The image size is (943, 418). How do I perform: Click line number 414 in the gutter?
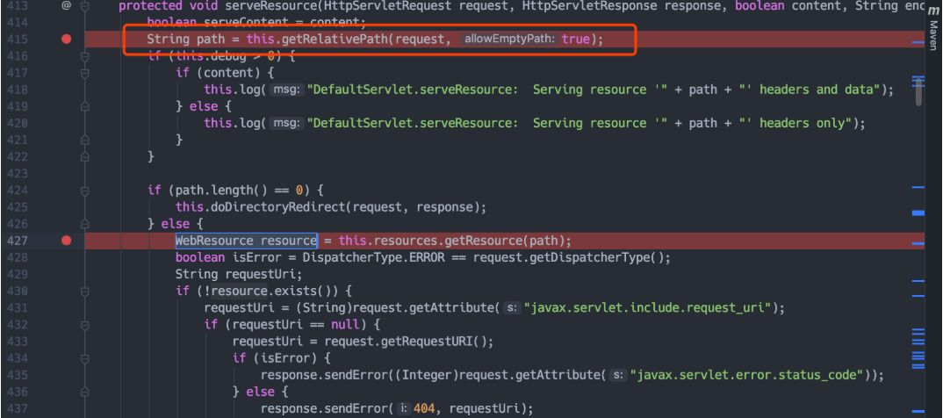(x=16, y=23)
